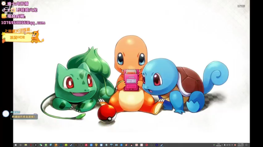Viewport: 263px width, 147px height.
Task: Open the Windows Start menu
Action: pyautogui.click(x=15, y=145)
